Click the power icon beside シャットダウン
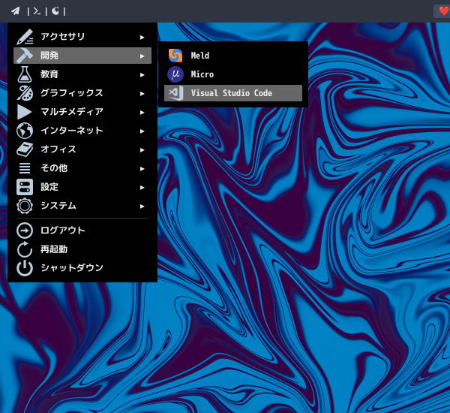The width and height of the screenshot is (450, 413). 25,268
